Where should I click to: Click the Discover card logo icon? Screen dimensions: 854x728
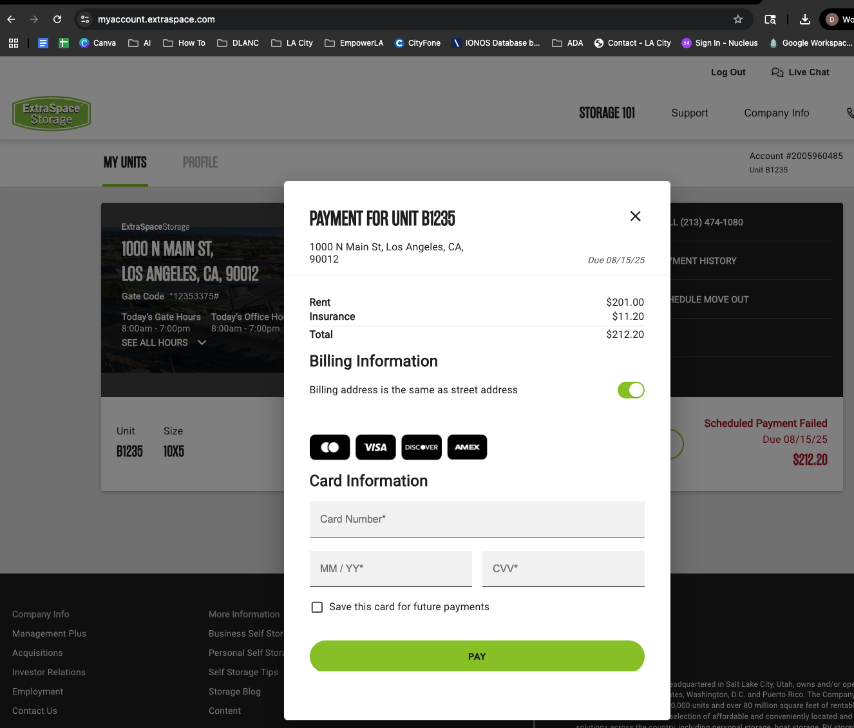tap(421, 447)
